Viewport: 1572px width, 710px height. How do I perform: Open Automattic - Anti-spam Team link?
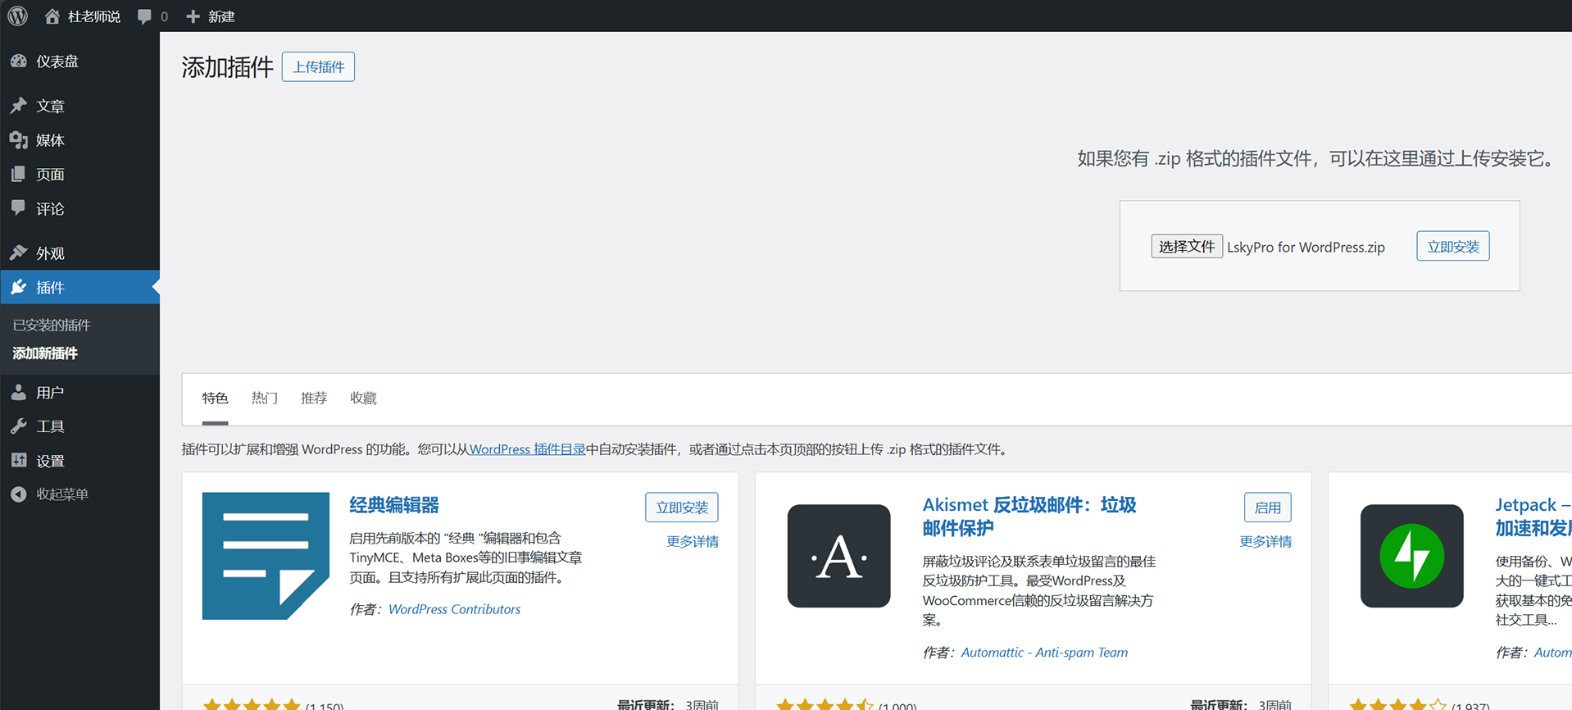coord(1044,653)
